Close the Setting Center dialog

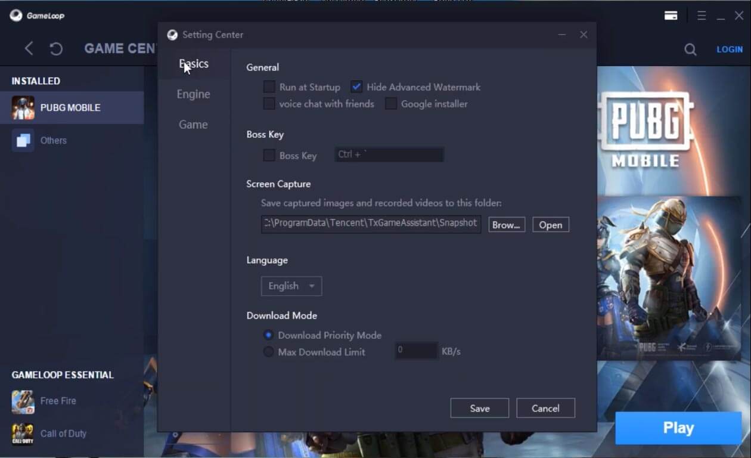584,35
